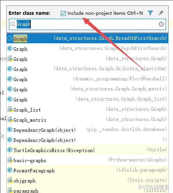This screenshot has width=173, height=193.
Task: Clear the search field with X icon
Action: coord(161,24)
